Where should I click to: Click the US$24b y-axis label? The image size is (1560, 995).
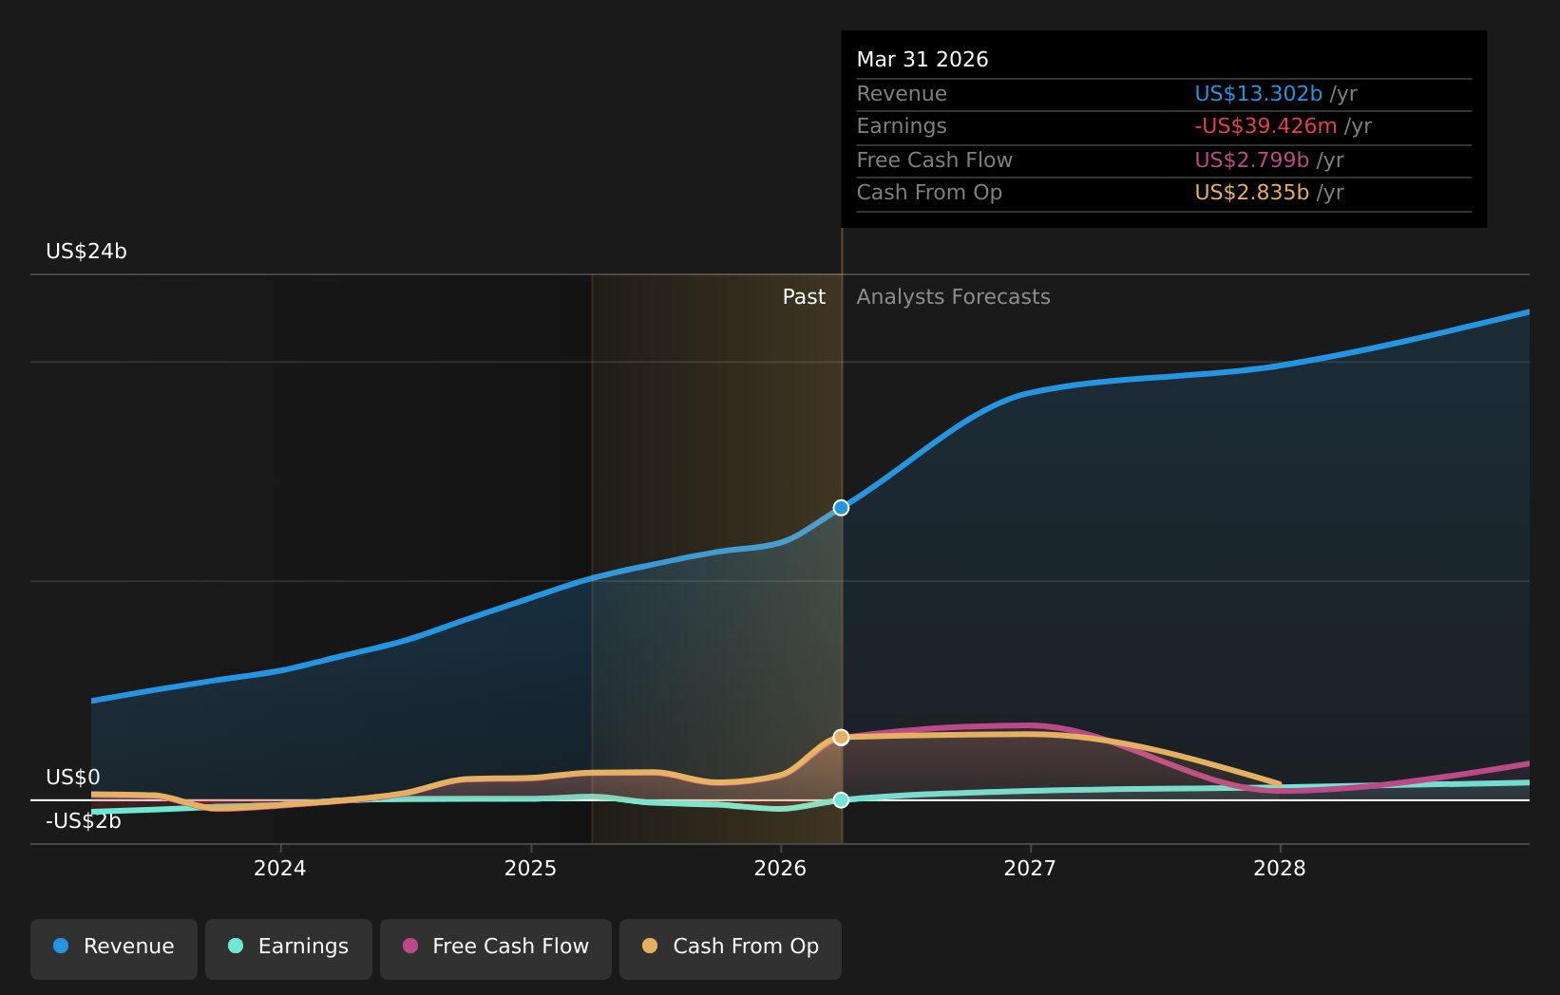(x=86, y=252)
